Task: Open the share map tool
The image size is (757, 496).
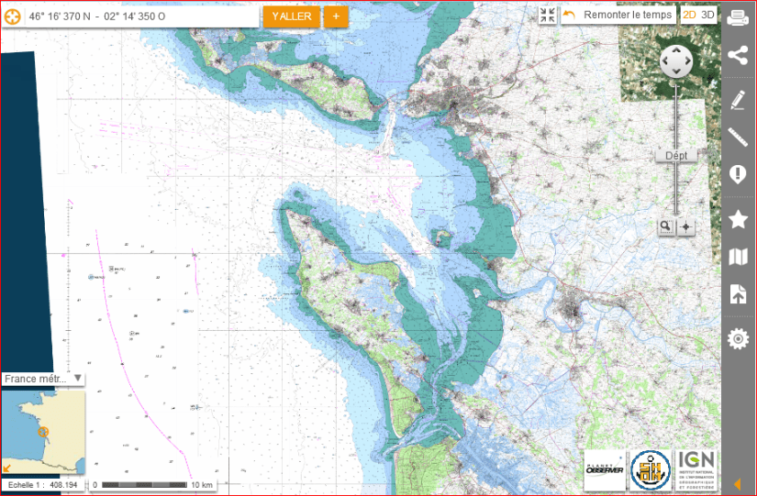Action: pos(738,56)
